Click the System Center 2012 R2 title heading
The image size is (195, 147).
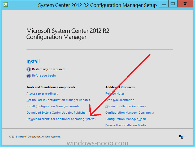click(68, 34)
